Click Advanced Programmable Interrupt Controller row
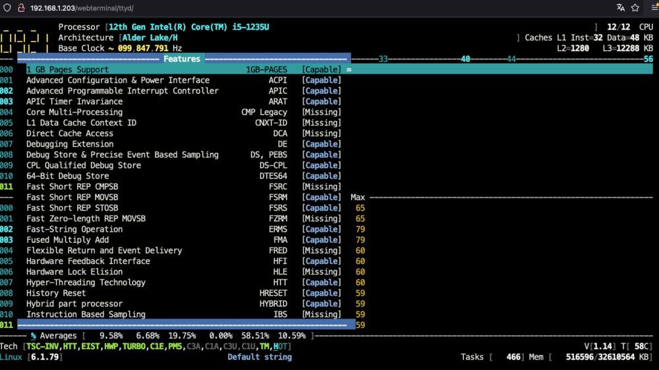This screenshot has height=370, width=659. click(184, 91)
